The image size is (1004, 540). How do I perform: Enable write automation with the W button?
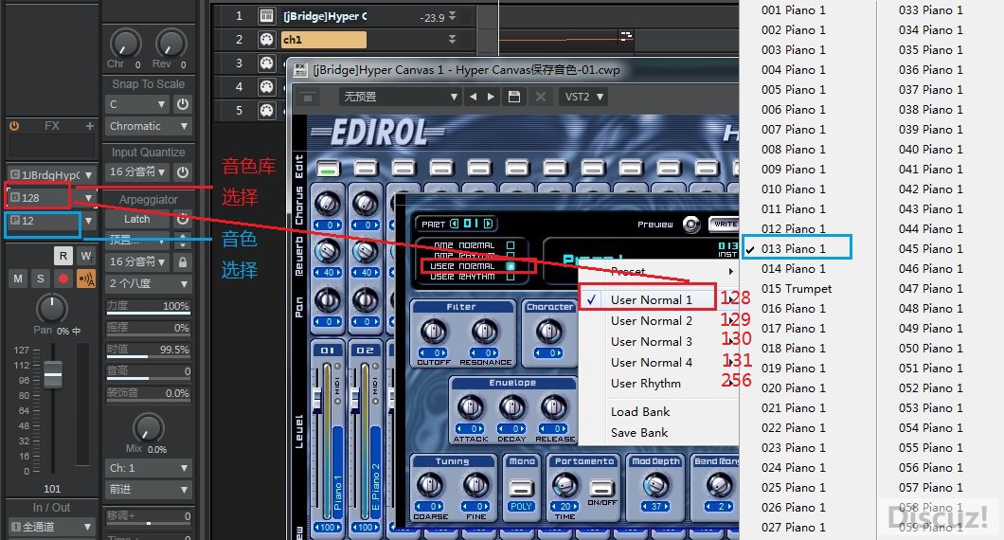pyautogui.click(x=86, y=256)
